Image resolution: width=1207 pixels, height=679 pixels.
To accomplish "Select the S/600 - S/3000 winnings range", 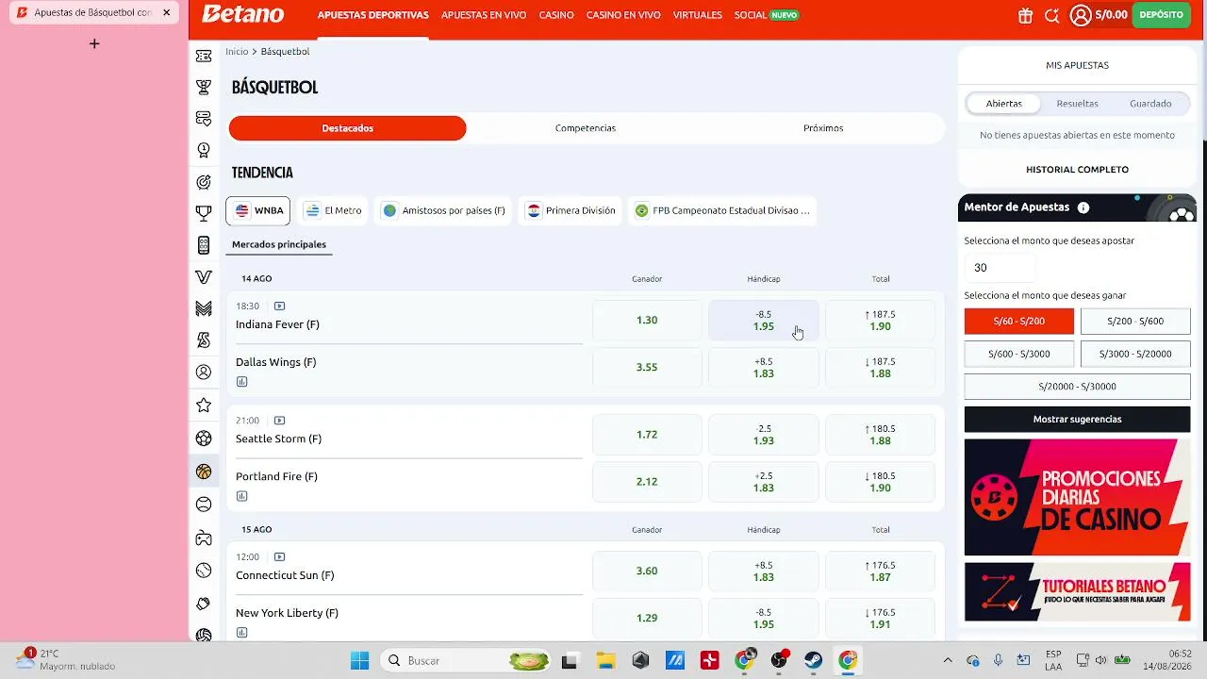I will click(1018, 354).
